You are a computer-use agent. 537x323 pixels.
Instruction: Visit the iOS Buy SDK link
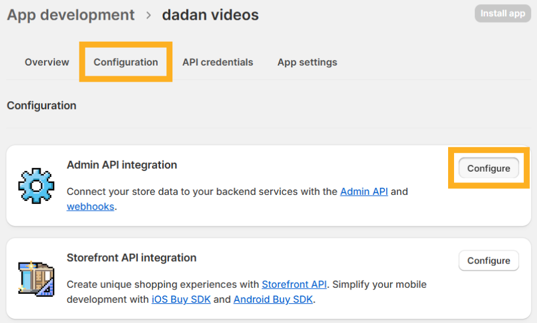click(x=181, y=299)
